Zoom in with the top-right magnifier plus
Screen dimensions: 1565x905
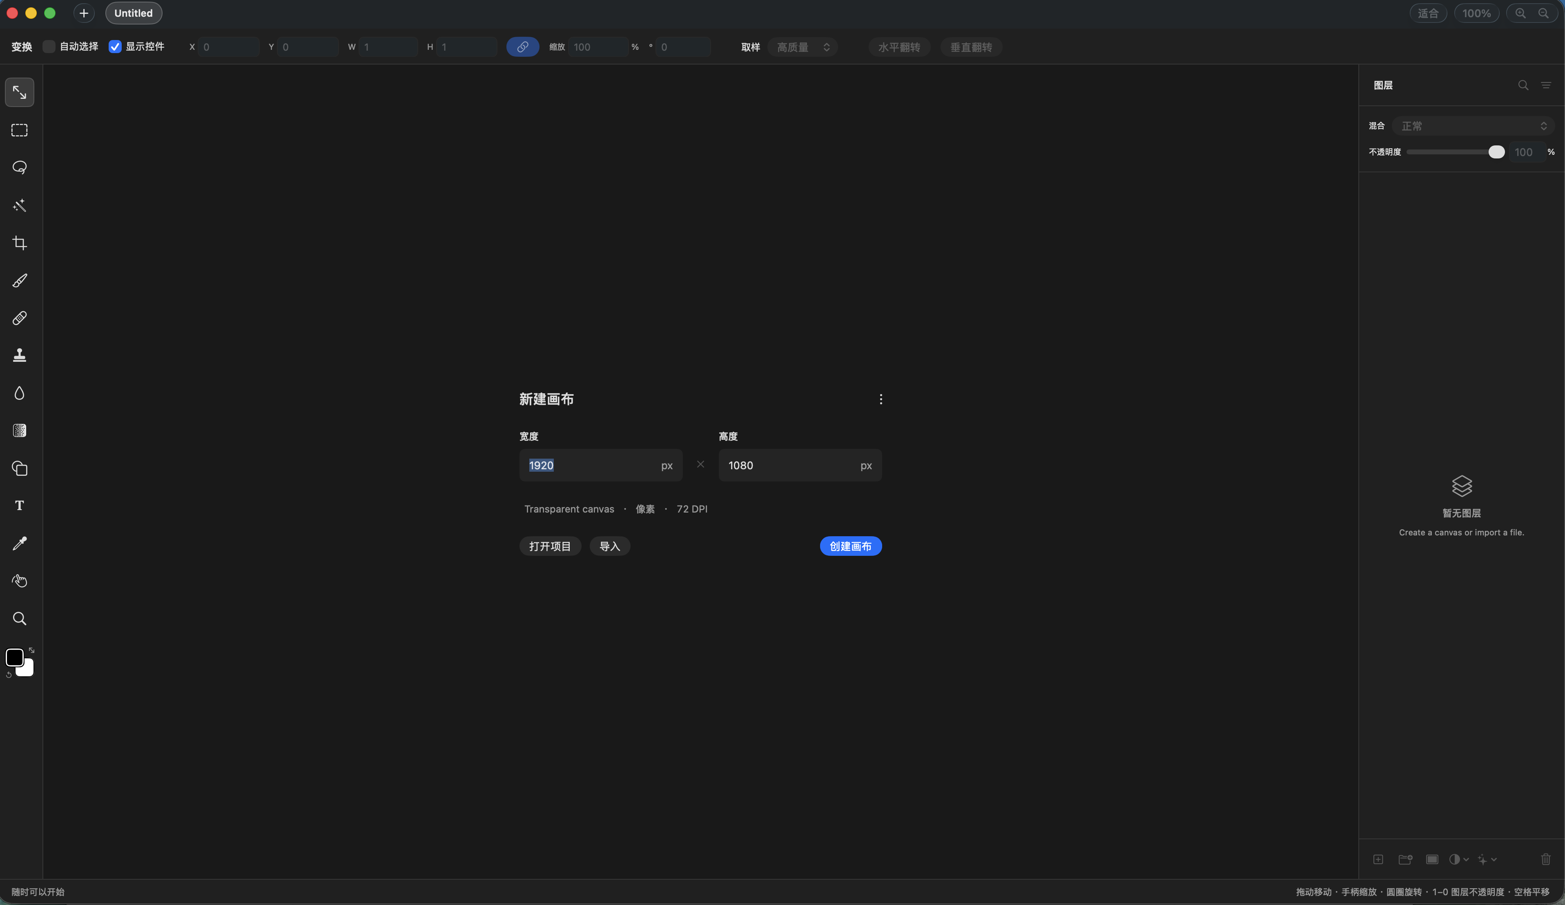[1520, 13]
